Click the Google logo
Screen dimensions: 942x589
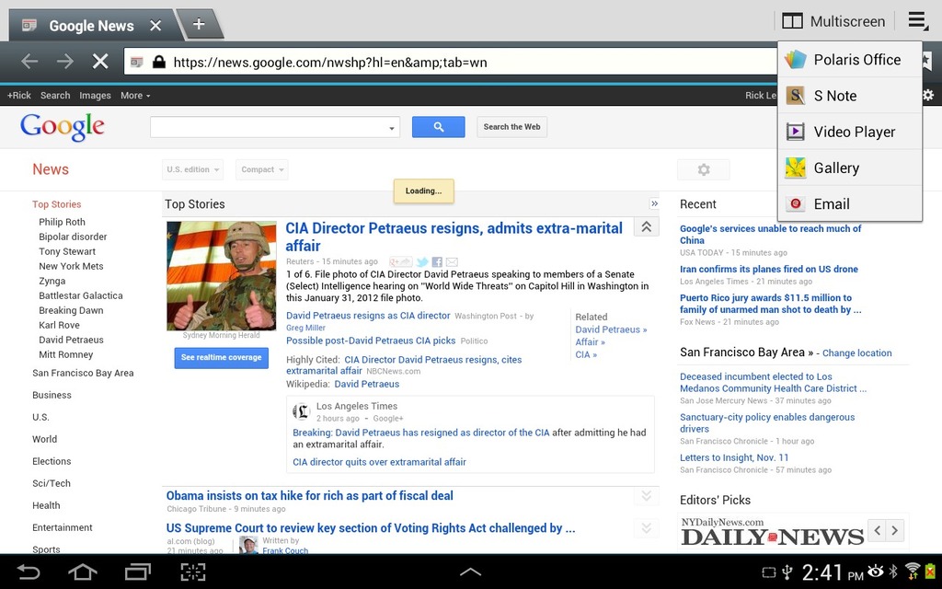(x=63, y=127)
